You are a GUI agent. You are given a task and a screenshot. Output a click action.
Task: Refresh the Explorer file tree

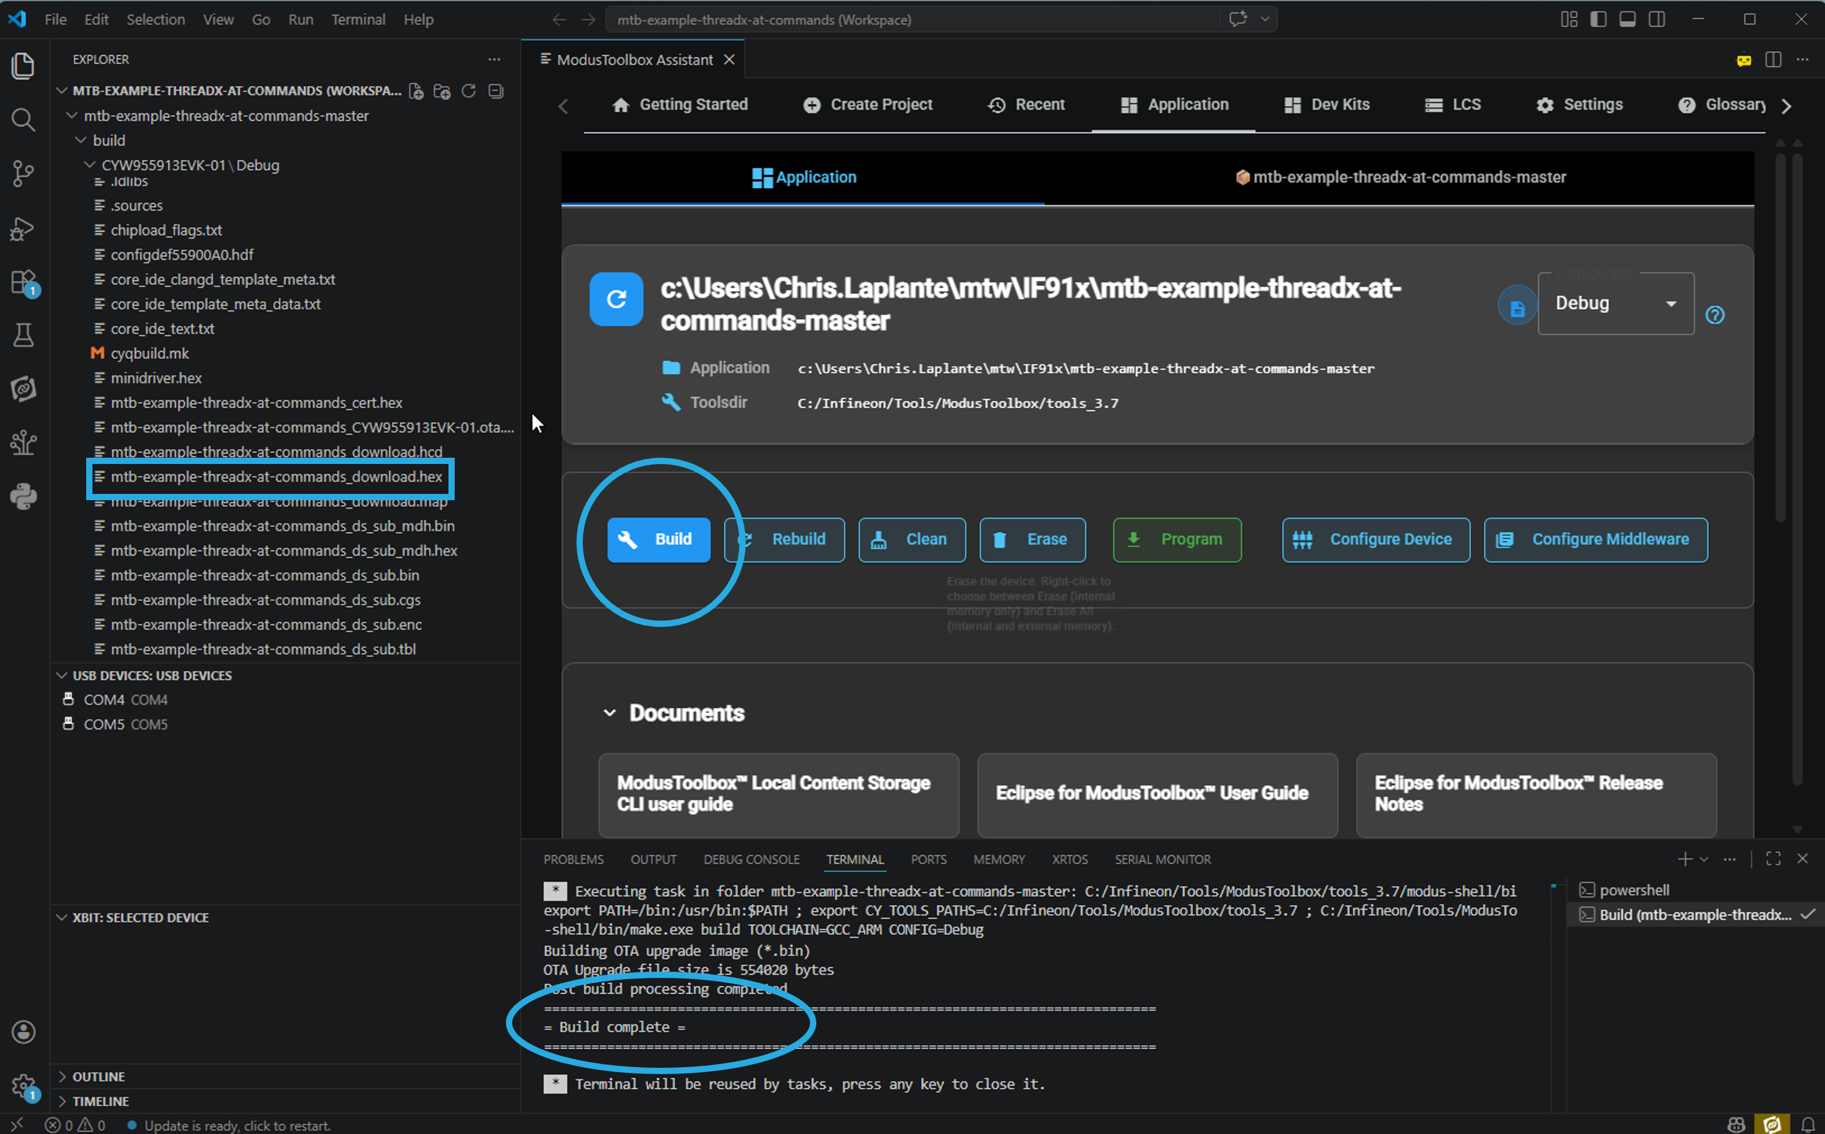[469, 91]
